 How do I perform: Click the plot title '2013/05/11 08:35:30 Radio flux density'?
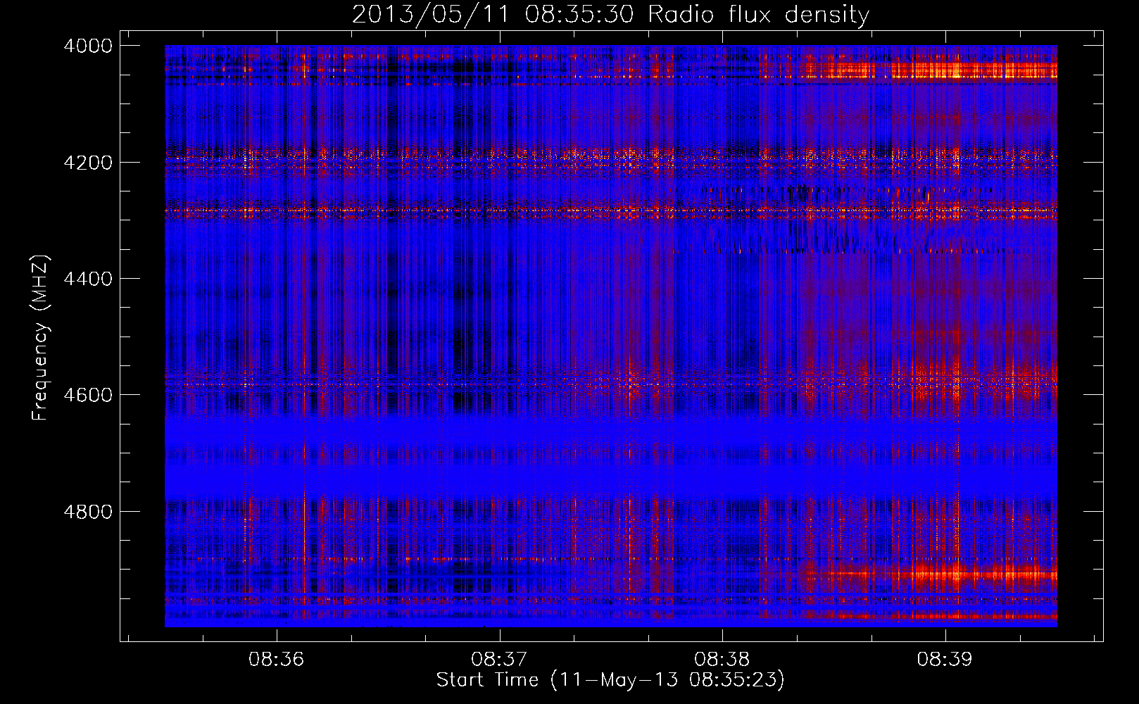[x=610, y=15]
